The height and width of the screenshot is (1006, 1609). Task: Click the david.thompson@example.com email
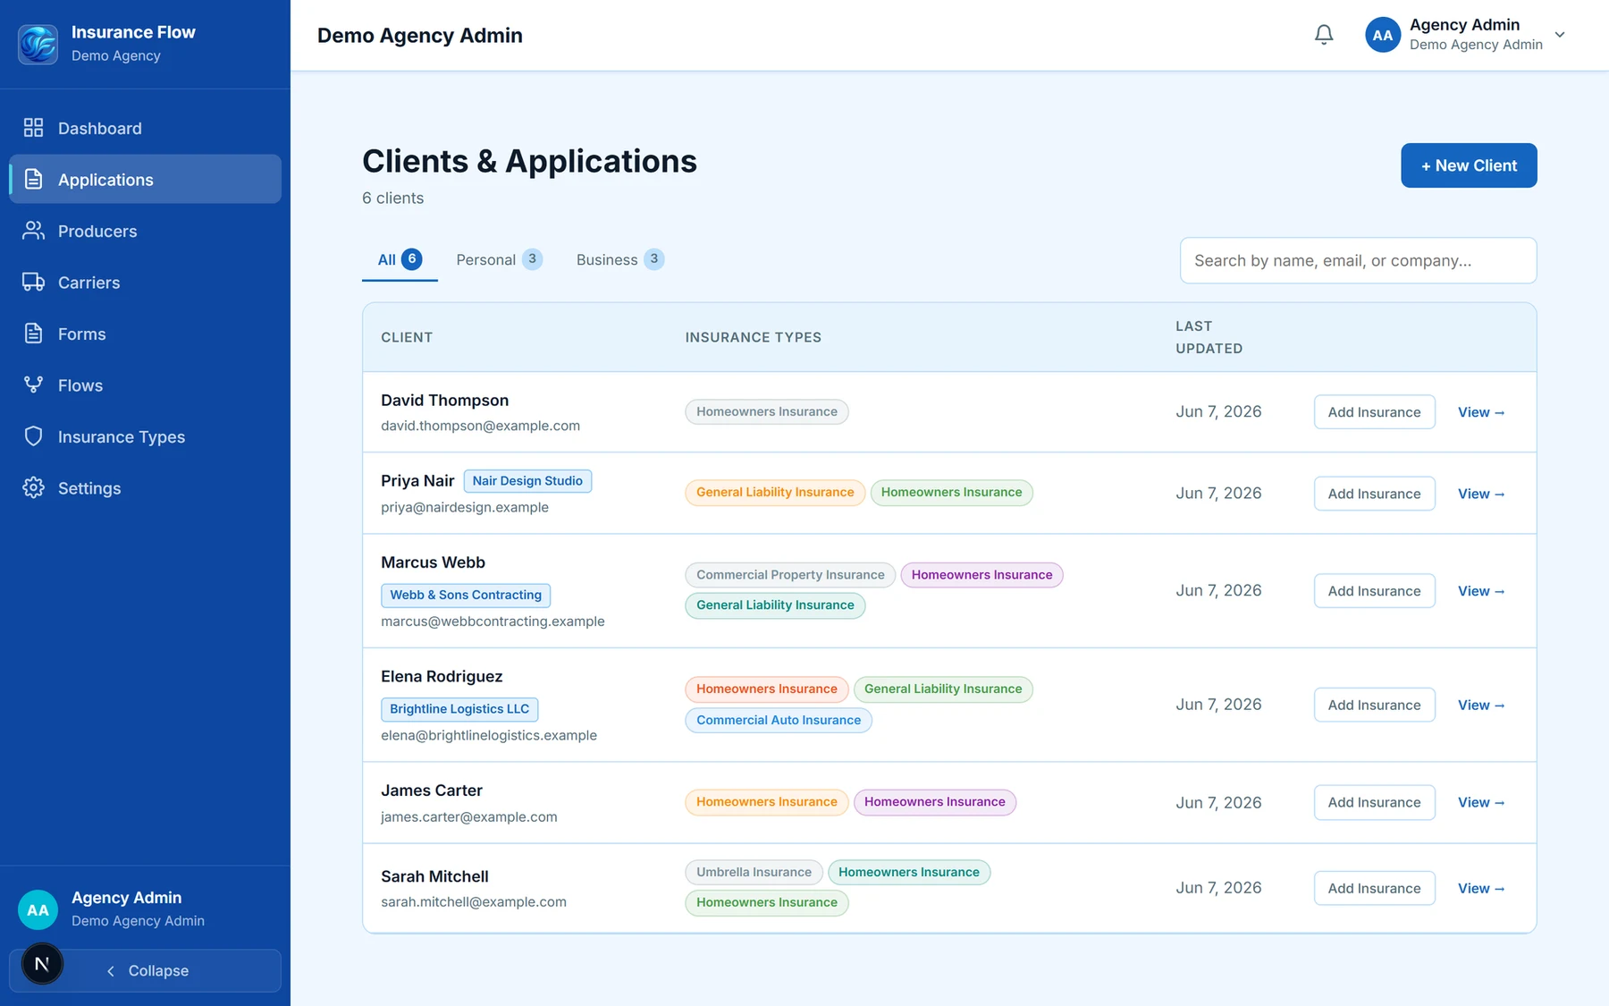click(480, 426)
